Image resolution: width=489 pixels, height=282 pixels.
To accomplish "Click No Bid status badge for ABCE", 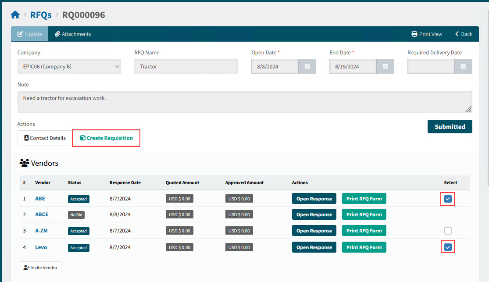I will click(x=76, y=215).
